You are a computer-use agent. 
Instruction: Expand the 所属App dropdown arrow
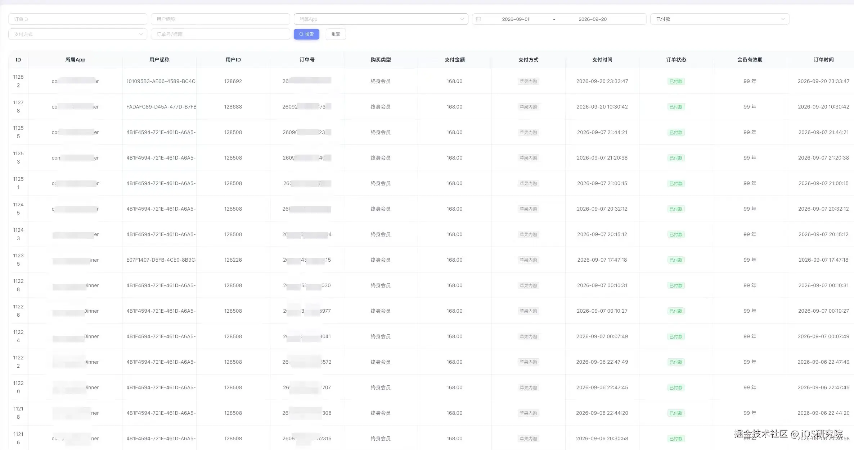tap(462, 19)
